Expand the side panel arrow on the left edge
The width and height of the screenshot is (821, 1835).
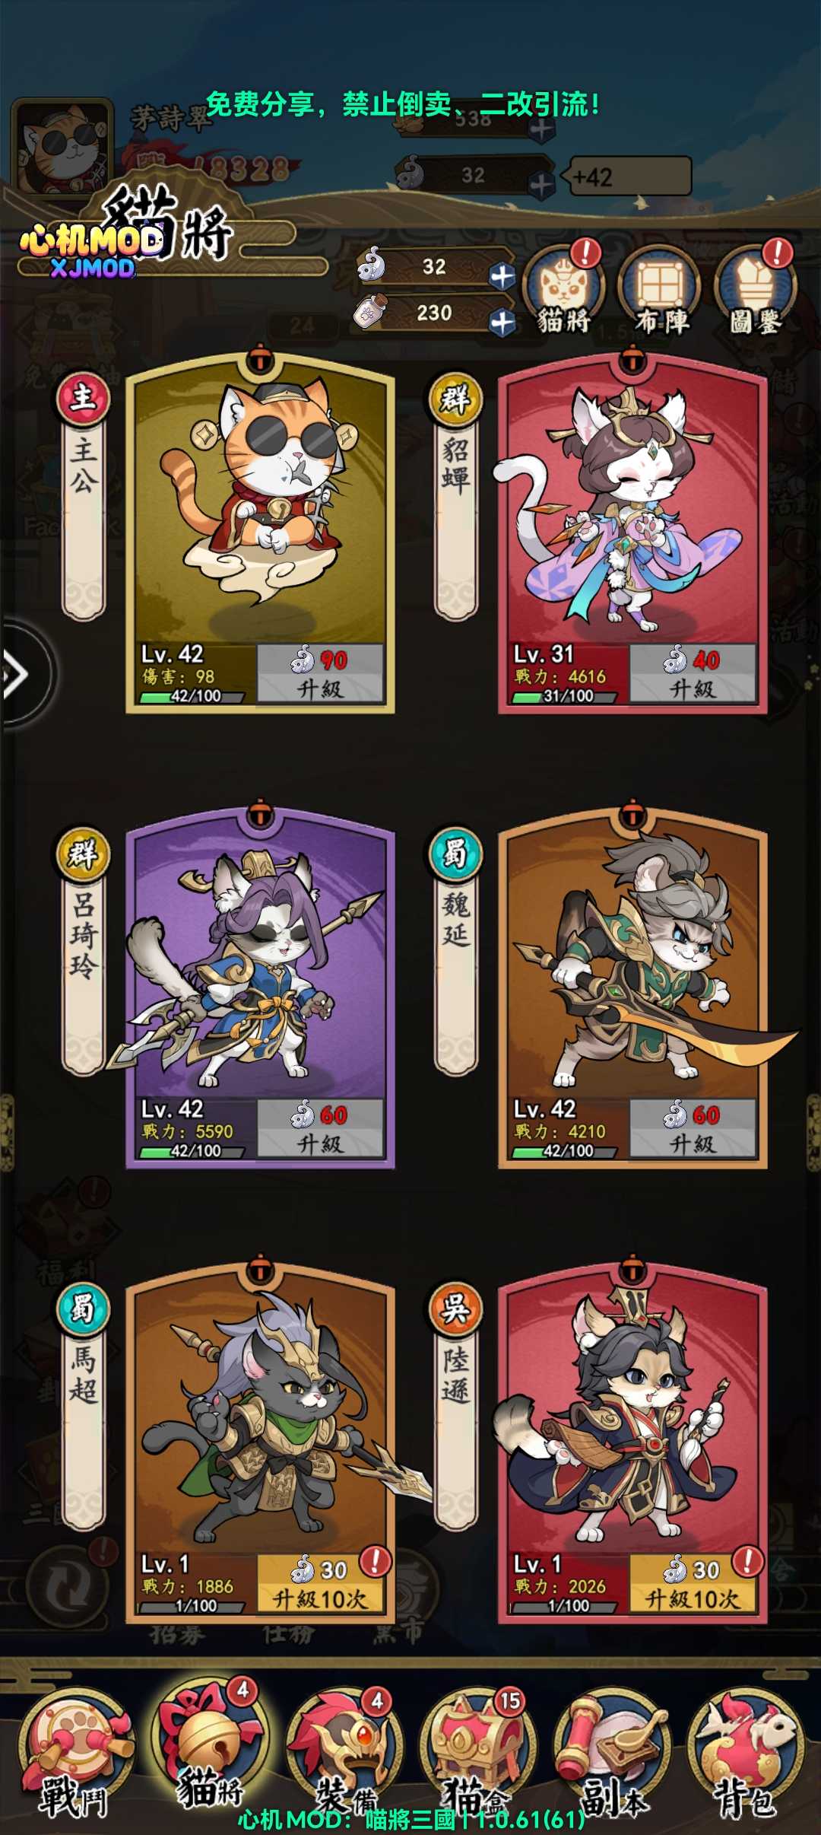[21, 674]
